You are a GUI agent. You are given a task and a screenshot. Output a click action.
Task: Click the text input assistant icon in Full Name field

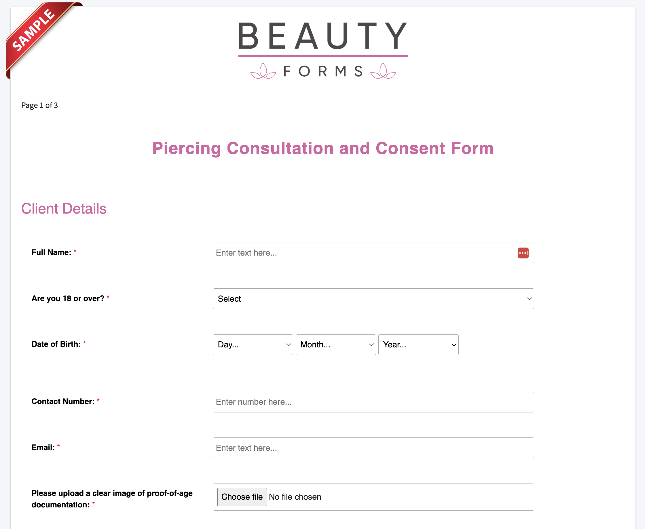tap(523, 252)
